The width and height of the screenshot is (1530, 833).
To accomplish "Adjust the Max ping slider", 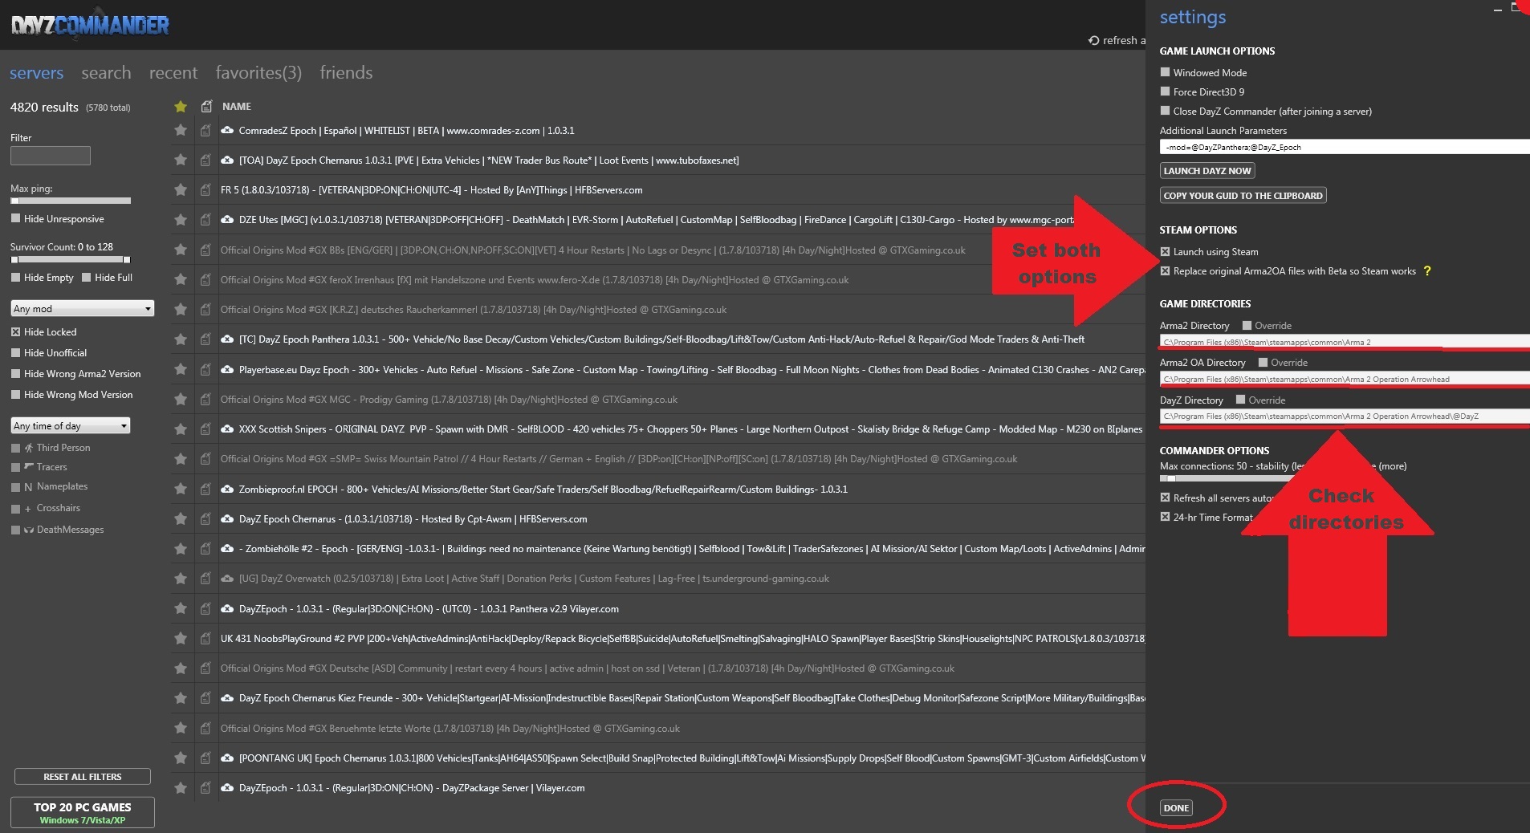I will tap(71, 201).
